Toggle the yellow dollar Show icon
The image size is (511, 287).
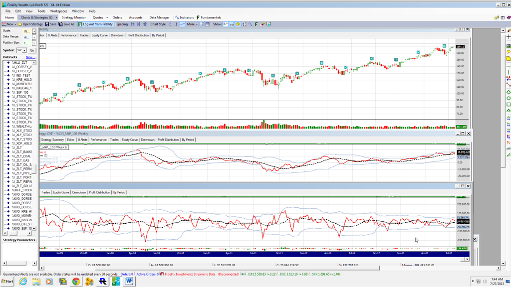[238, 24]
